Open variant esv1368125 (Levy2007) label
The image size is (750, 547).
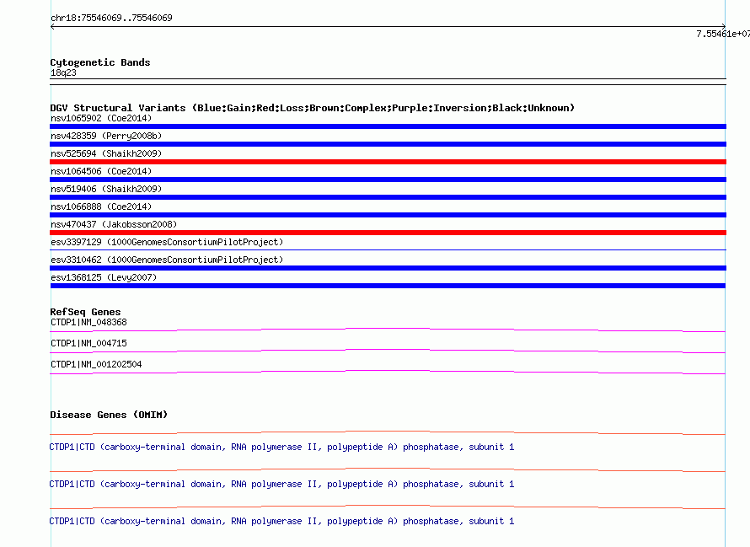click(104, 277)
